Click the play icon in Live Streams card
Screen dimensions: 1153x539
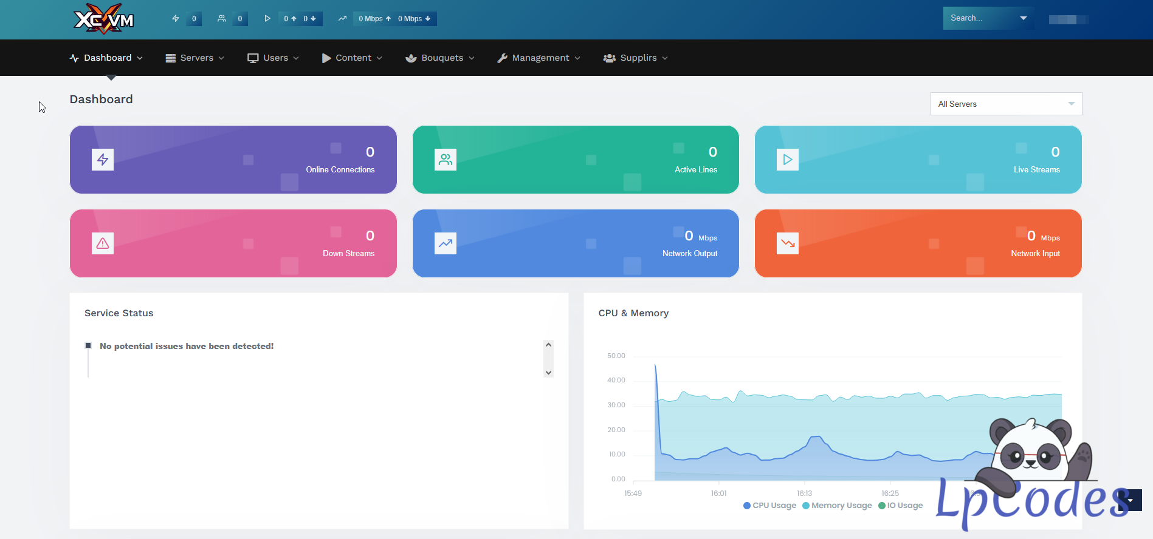pyautogui.click(x=788, y=160)
